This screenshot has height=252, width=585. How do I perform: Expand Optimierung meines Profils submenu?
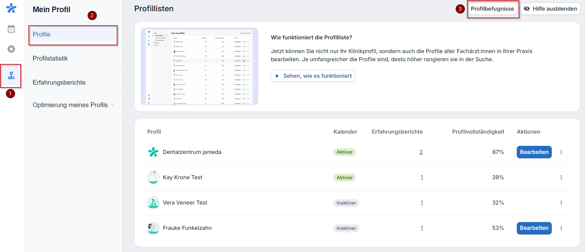[x=73, y=105]
